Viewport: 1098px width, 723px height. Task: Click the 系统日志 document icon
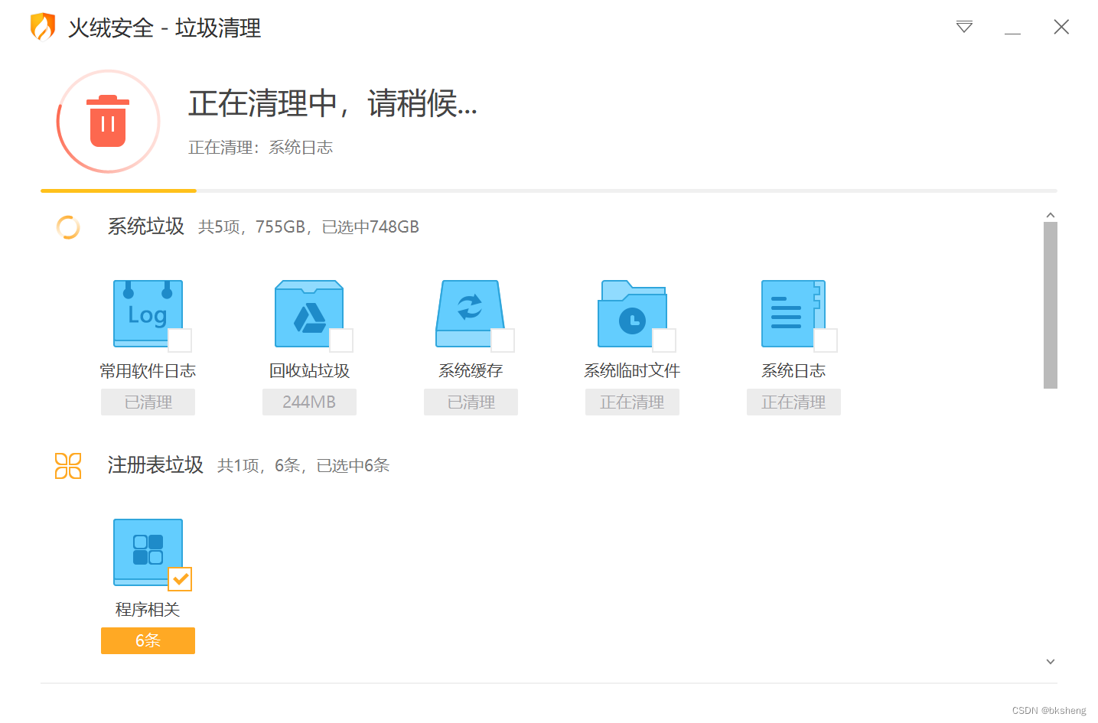[793, 313]
